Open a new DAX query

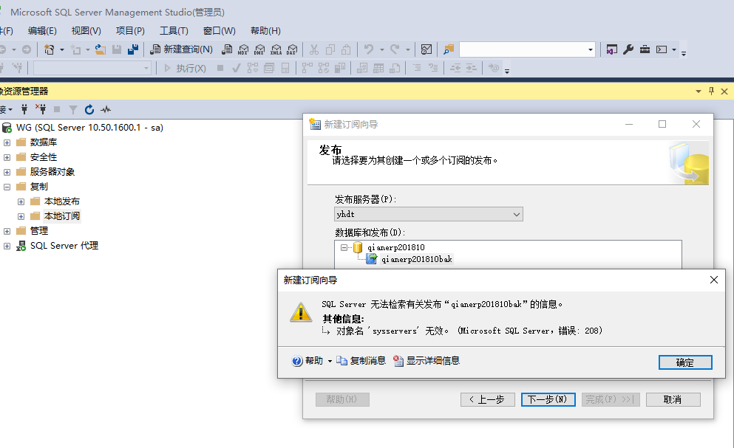coord(293,49)
